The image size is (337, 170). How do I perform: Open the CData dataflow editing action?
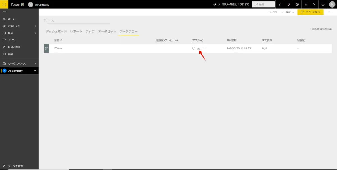click(x=199, y=48)
